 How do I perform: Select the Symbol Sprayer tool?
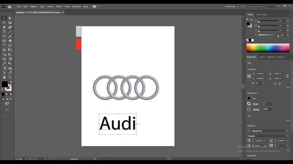(4, 68)
